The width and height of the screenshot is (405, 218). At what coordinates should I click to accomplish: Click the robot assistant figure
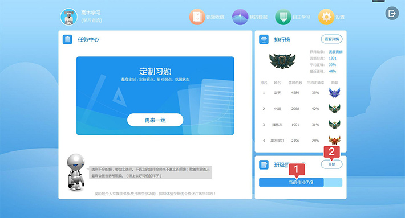tap(76, 172)
